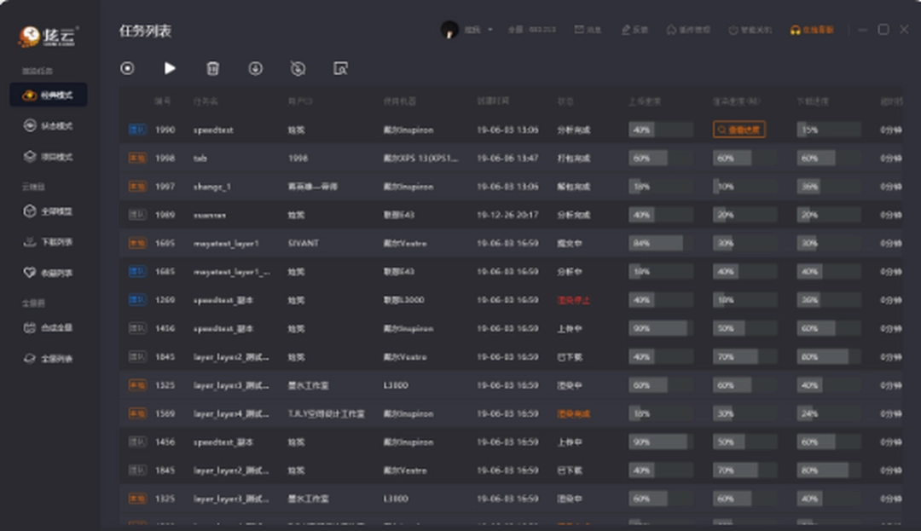Select the task named speedtest
The image size is (921, 531).
[x=215, y=130]
